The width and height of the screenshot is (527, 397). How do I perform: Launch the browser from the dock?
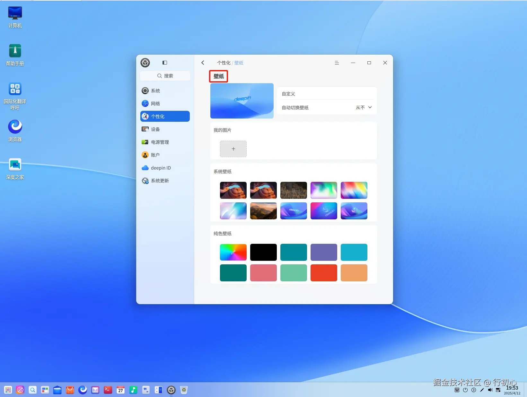click(83, 390)
